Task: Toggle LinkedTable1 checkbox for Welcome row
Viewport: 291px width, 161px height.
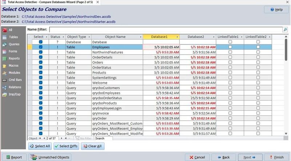Action: [x=230, y=83]
